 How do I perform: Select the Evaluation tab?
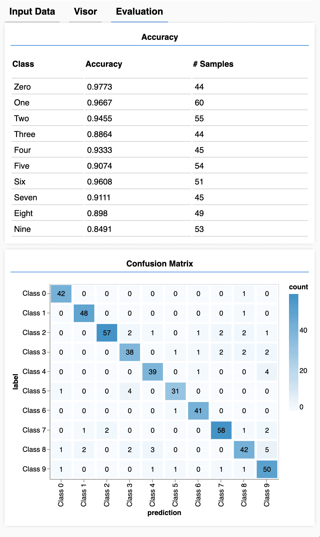pos(140,12)
